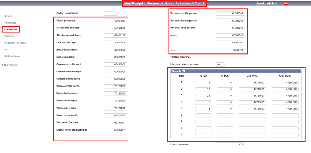The image size is (311, 153).
Task: Click the Cta. Rep. field for Tipo 4
Action: click(252, 102)
